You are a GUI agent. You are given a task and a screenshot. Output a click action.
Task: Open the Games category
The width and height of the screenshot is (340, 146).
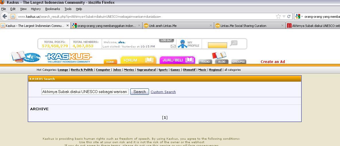coord(175,70)
